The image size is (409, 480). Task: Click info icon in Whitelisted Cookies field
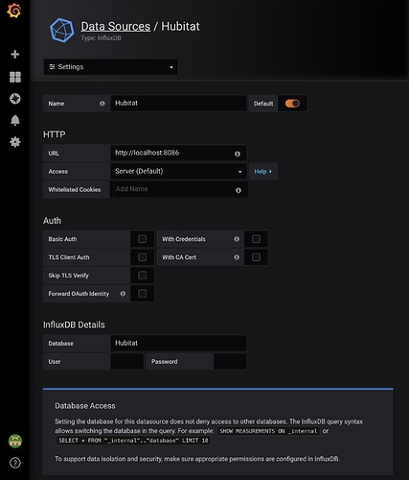(239, 190)
